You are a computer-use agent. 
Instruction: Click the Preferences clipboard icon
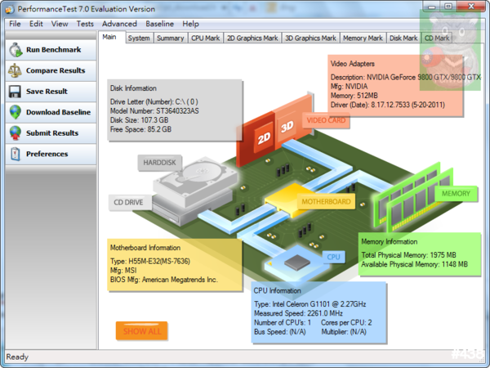click(15, 154)
